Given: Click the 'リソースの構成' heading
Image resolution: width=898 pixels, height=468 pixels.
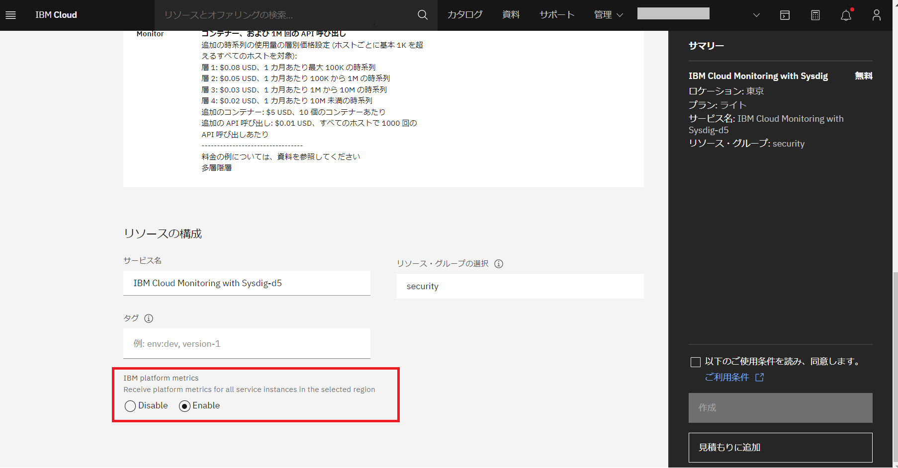Looking at the screenshot, I should 163,234.
